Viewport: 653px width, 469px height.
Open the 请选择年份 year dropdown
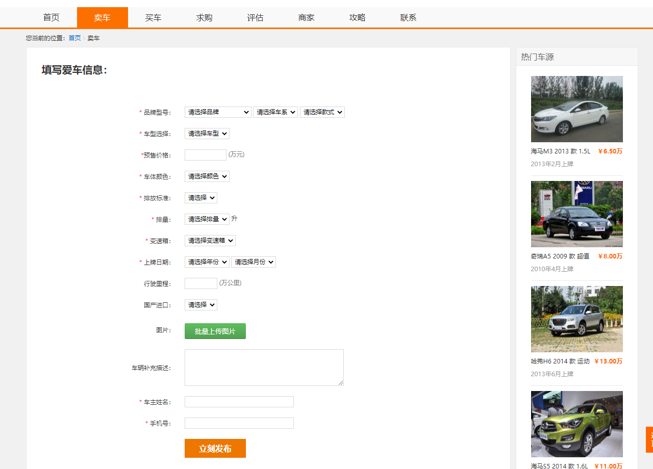207,262
